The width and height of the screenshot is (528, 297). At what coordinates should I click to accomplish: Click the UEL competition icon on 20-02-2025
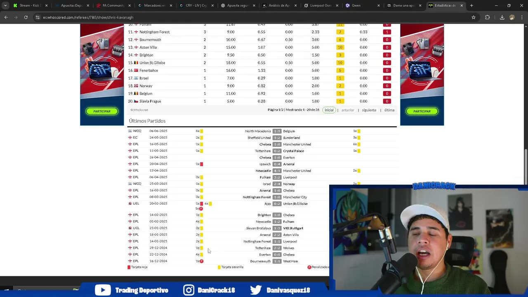130,204
